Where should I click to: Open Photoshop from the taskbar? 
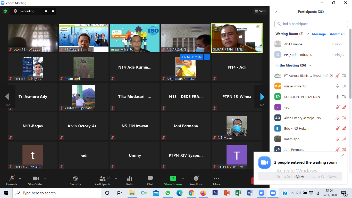pos(215,193)
